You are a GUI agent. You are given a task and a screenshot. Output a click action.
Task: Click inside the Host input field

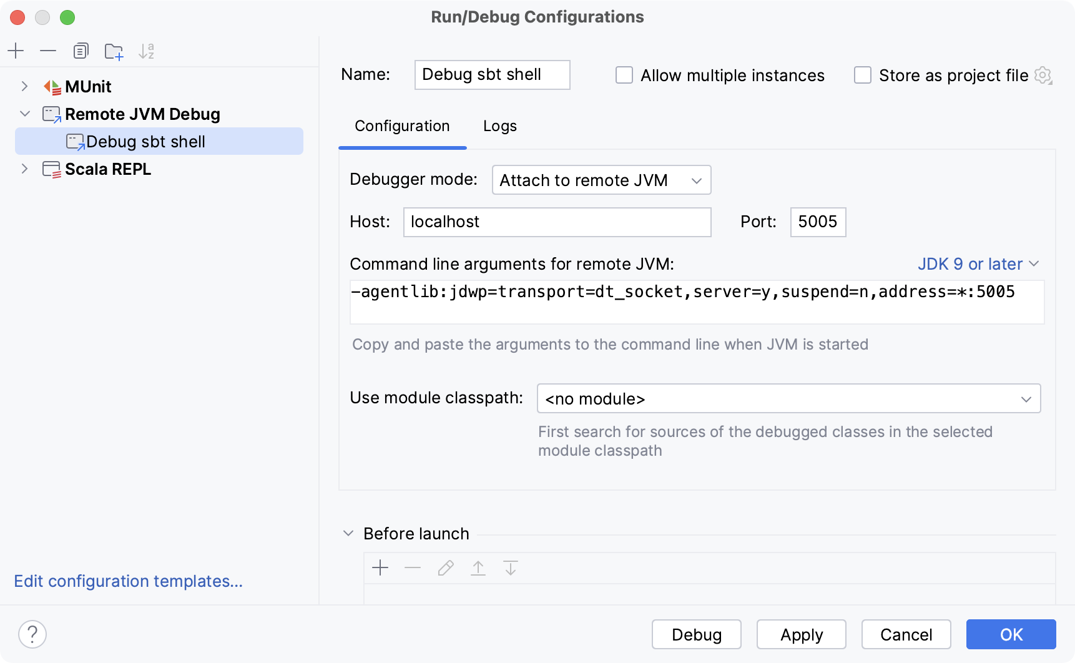(x=557, y=222)
